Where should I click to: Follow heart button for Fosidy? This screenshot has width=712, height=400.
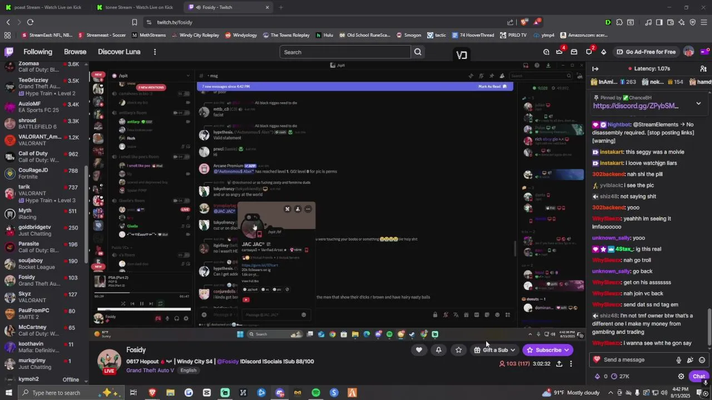click(x=419, y=350)
